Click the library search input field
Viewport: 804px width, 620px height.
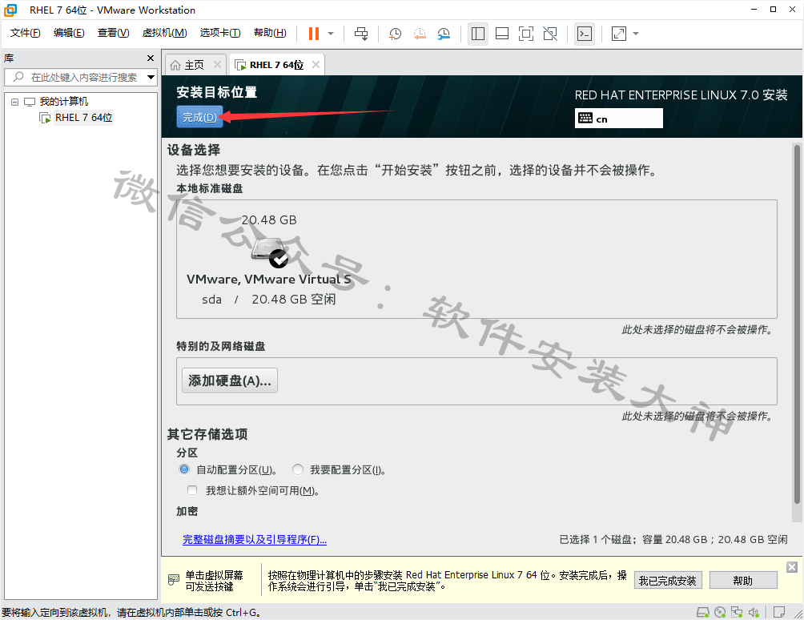[79, 78]
